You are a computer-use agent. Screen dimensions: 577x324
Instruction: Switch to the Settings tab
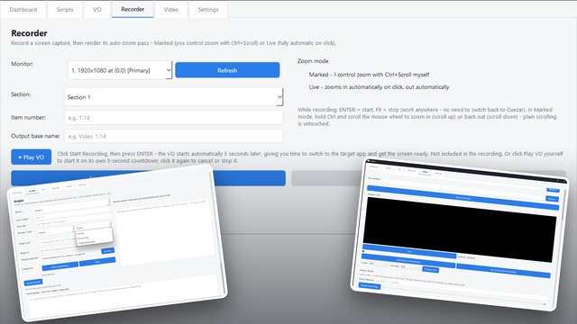tap(208, 10)
